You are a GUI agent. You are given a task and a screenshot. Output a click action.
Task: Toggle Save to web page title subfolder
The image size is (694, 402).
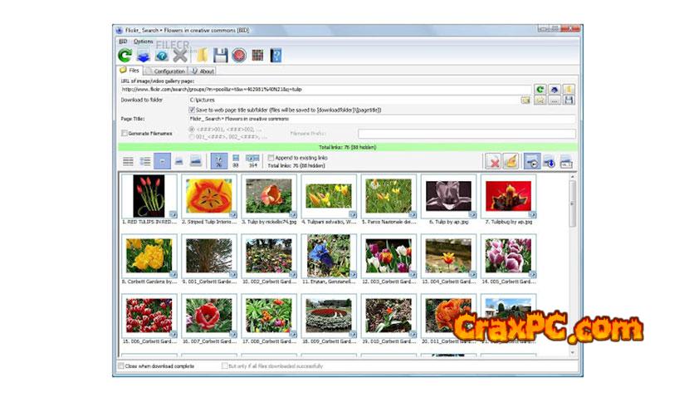192,109
